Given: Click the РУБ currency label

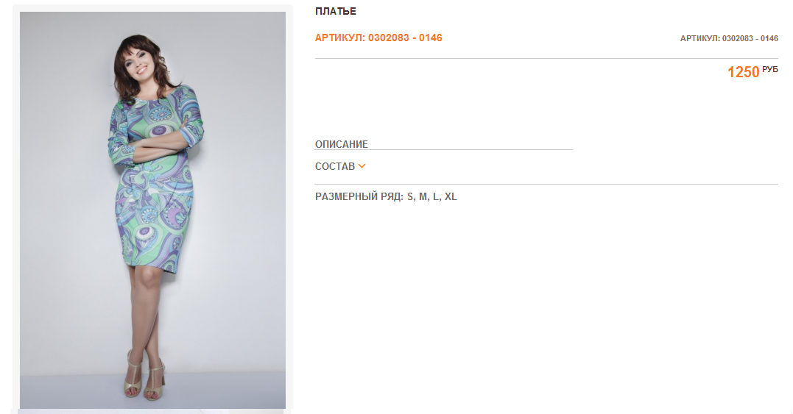Looking at the screenshot, I should (x=769, y=69).
